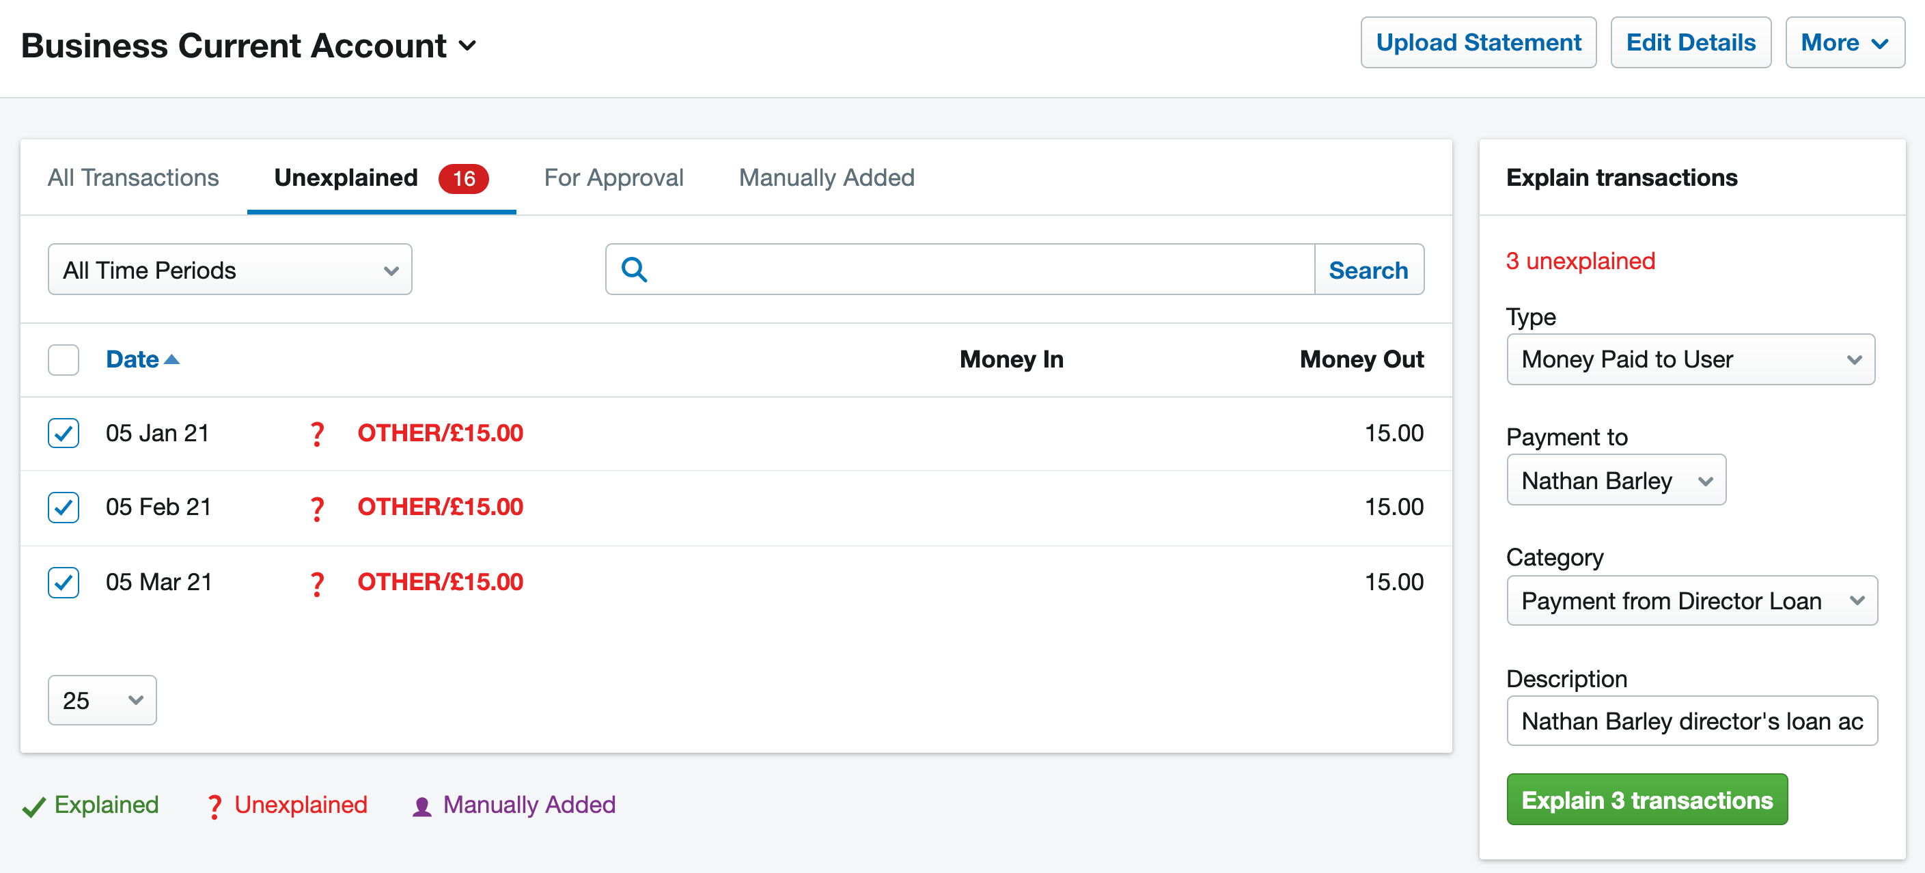Open the 05 Feb 21 OTHER/£15.00 transaction link
The height and width of the screenshot is (873, 1925).
440,508
